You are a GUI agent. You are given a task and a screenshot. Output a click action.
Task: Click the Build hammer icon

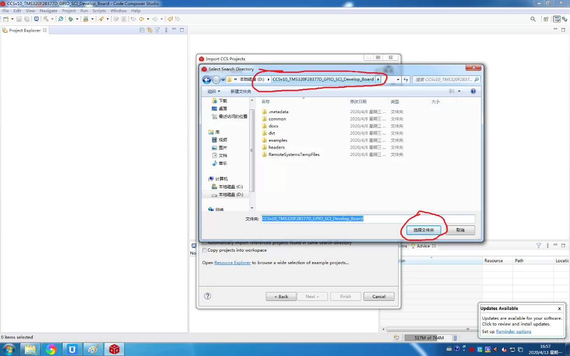click(x=46, y=19)
